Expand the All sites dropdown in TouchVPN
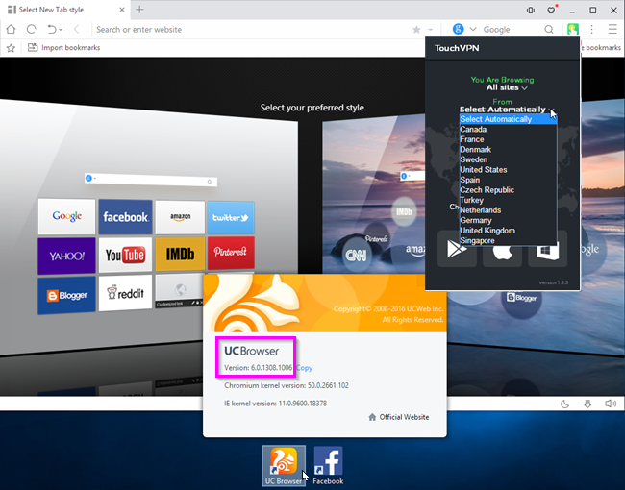The image size is (625, 490). pyautogui.click(x=507, y=87)
